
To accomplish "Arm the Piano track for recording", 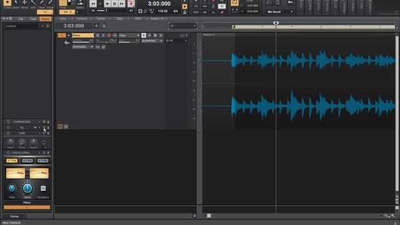I will click(x=109, y=36).
